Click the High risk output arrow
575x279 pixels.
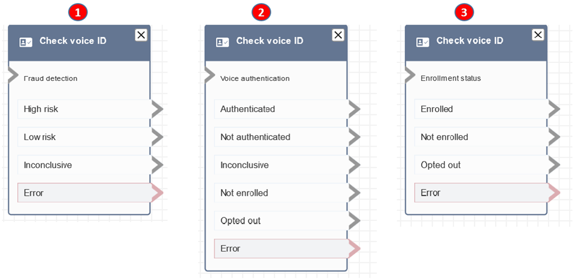point(158,109)
